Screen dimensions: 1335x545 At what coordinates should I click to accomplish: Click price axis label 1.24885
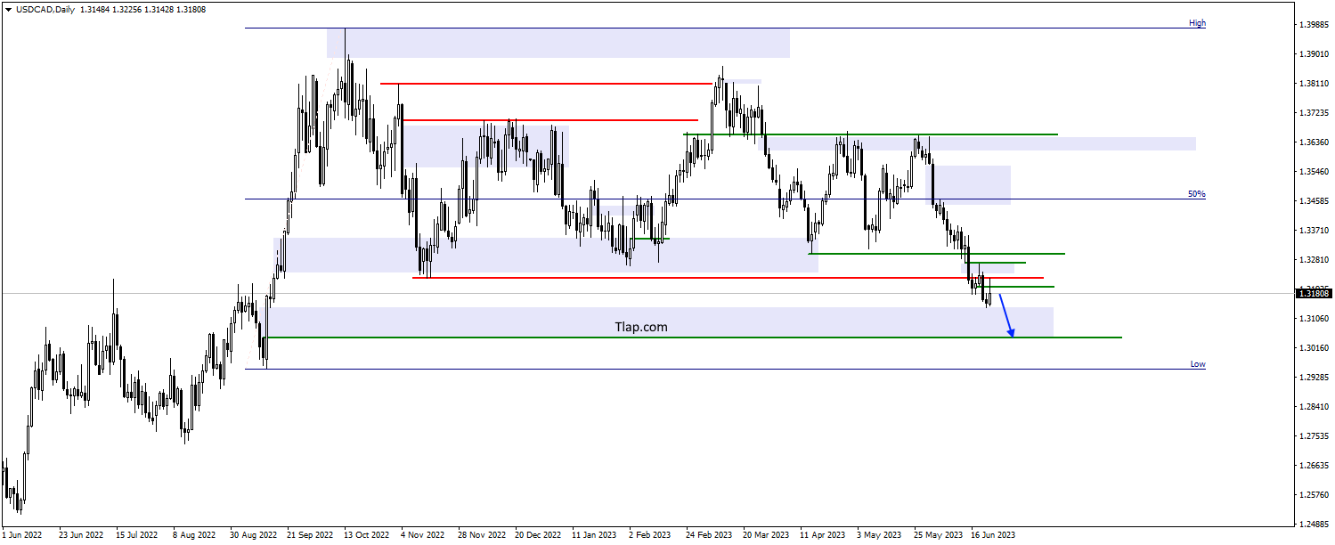(x=1315, y=524)
